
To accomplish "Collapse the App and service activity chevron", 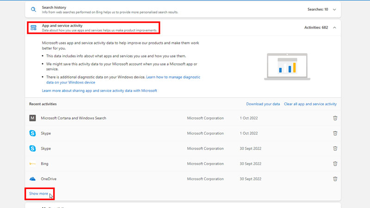I will [x=334, y=28].
